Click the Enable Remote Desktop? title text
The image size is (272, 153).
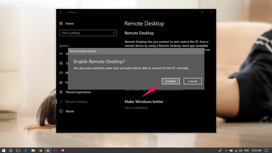click(99, 62)
